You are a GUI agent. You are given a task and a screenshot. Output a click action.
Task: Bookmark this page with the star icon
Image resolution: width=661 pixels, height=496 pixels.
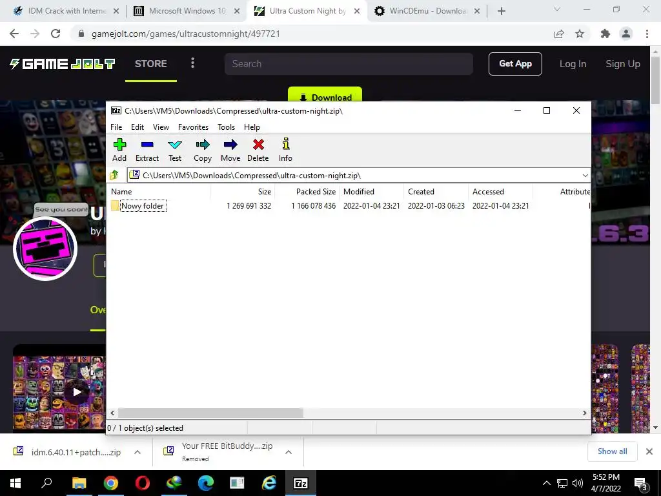[580, 34]
